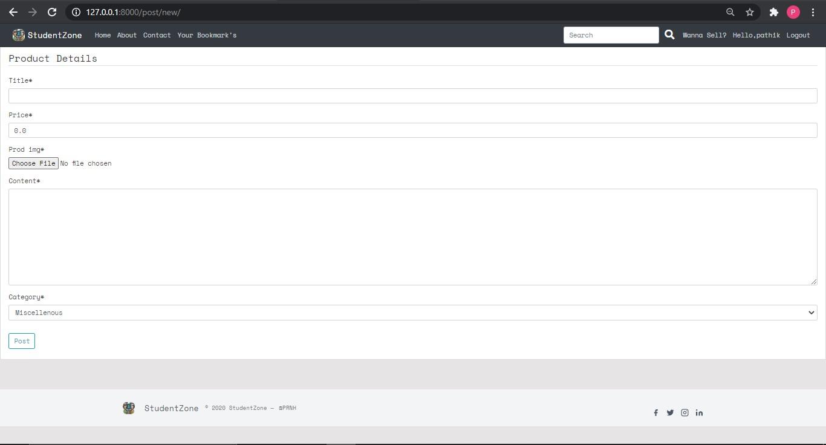The image size is (826, 445).
Task: Open the Facebook footer icon
Action: (x=655, y=413)
